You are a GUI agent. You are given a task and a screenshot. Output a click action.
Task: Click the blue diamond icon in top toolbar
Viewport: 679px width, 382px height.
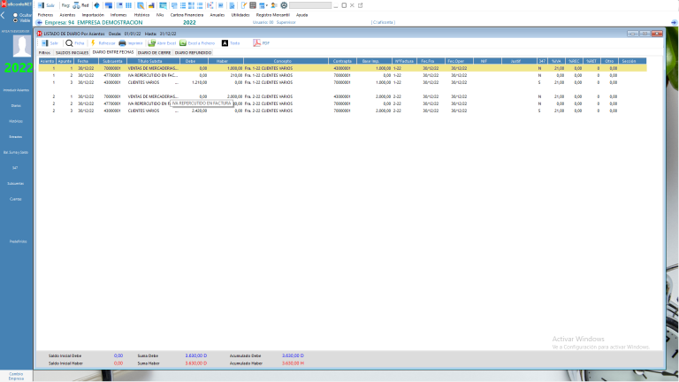(x=96, y=5)
